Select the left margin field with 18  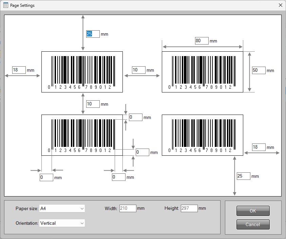tap(19, 70)
